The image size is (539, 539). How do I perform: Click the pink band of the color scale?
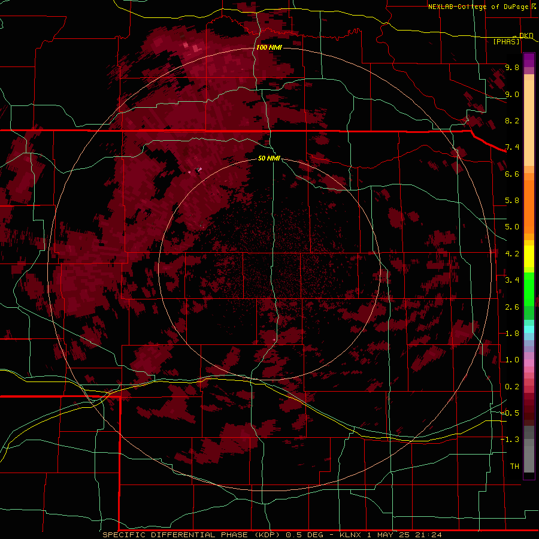529,364
